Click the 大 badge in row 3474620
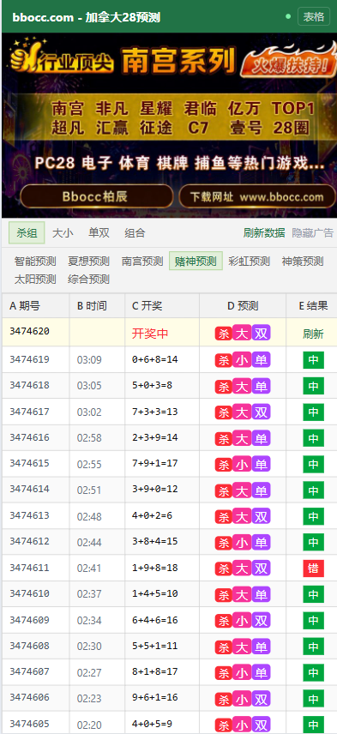 [x=242, y=333]
